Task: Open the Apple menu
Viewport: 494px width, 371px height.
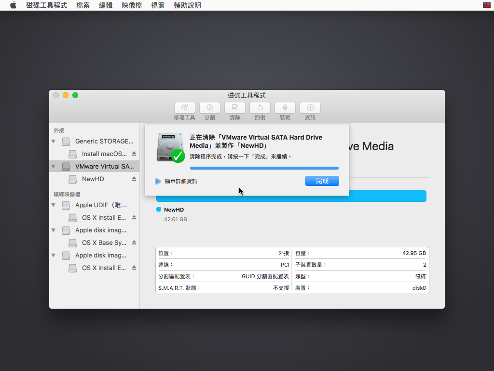Action: click(13, 5)
